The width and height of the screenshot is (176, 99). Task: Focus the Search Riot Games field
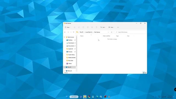point(130,32)
